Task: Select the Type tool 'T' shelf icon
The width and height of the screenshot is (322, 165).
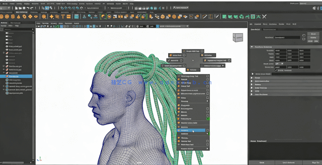Action: pyautogui.click(x=63, y=16)
